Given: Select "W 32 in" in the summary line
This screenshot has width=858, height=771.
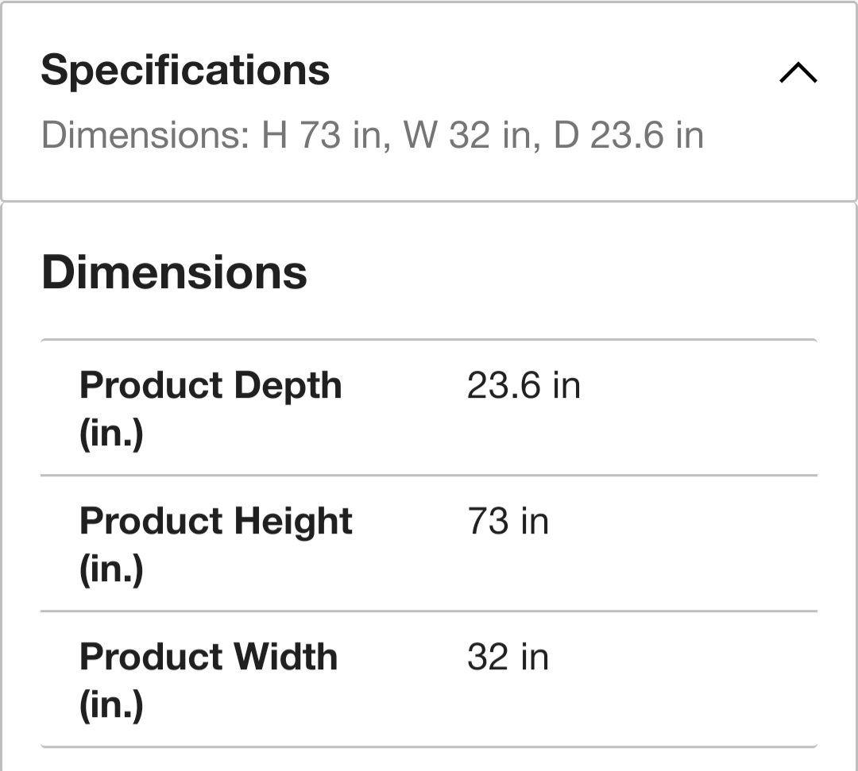Looking at the screenshot, I should (473, 135).
